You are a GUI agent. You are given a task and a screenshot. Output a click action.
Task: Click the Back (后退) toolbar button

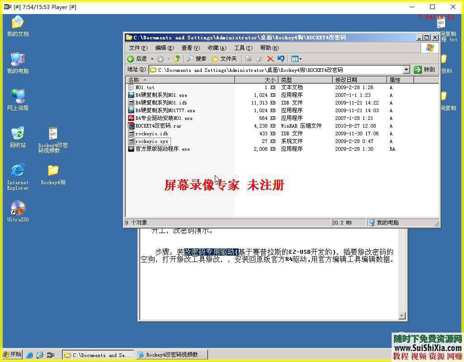(137, 59)
